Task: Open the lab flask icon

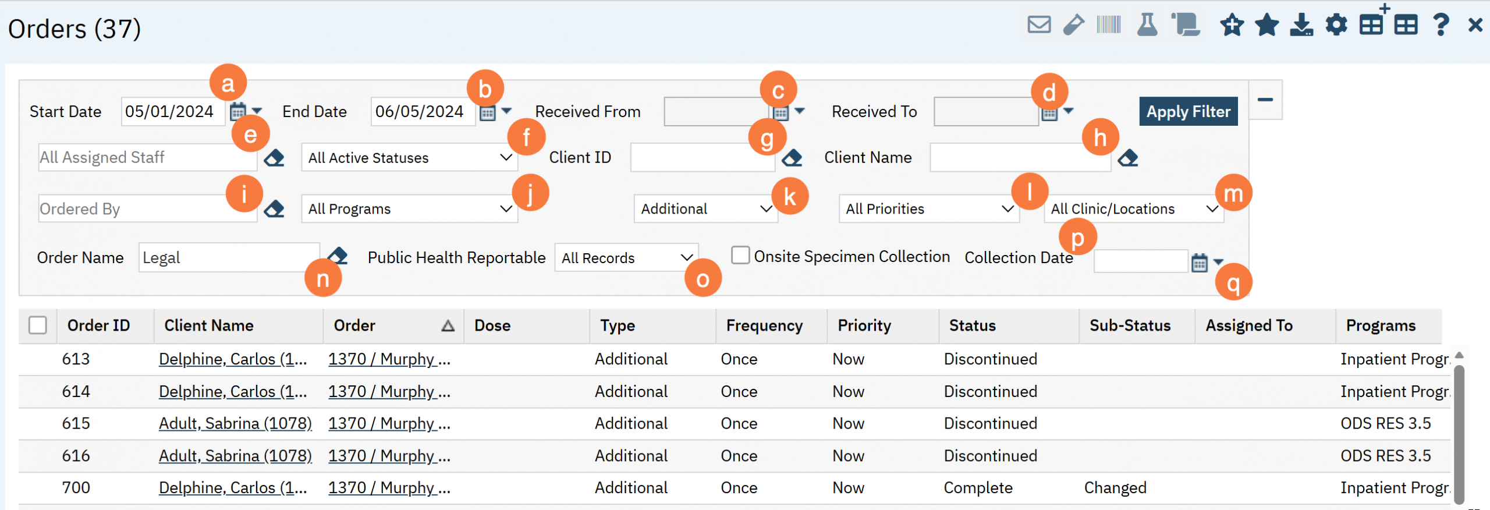Action: [x=1147, y=25]
